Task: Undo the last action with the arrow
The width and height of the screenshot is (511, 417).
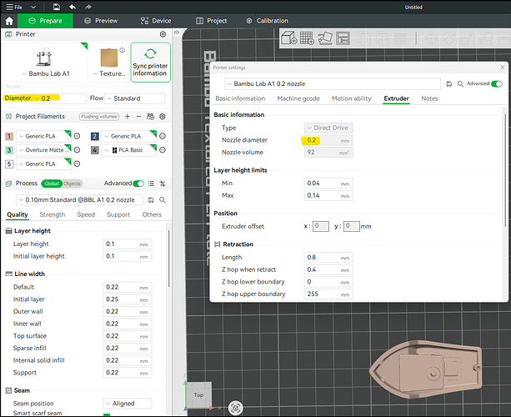Action: click(73, 7)
